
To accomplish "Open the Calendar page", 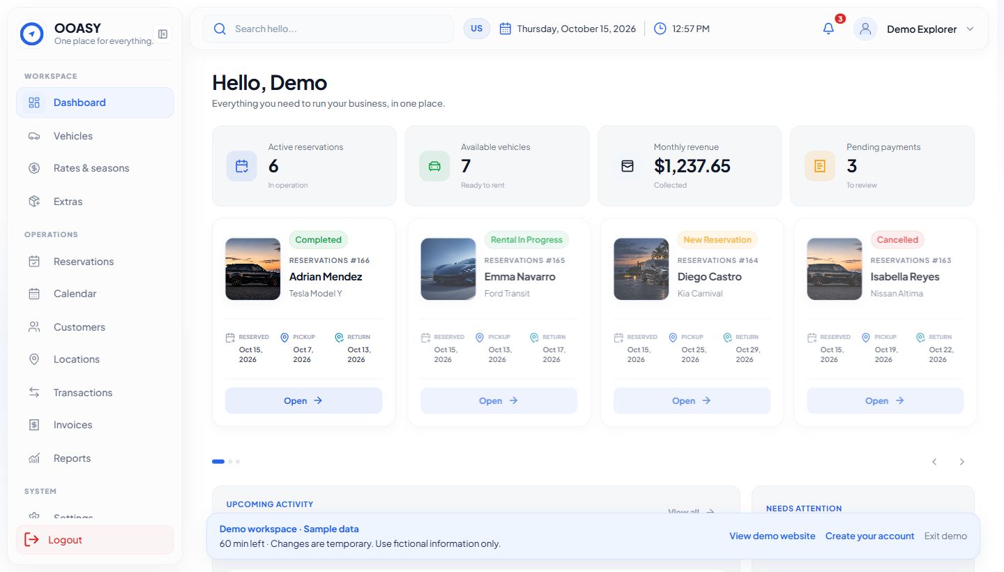I will pos(95,294).
